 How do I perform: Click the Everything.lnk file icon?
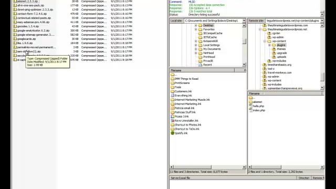click(173, 96)
